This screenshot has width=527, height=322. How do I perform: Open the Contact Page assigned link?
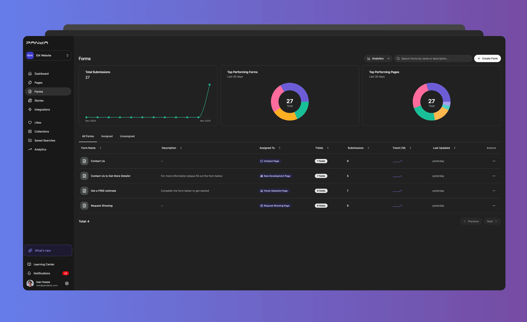[x=270, y=161]
